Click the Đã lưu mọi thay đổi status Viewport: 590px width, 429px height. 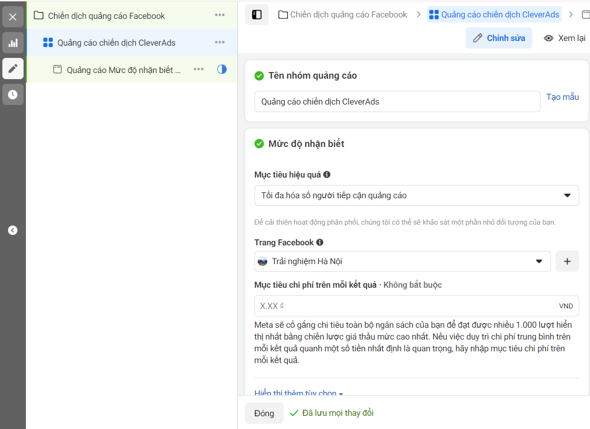332,413
